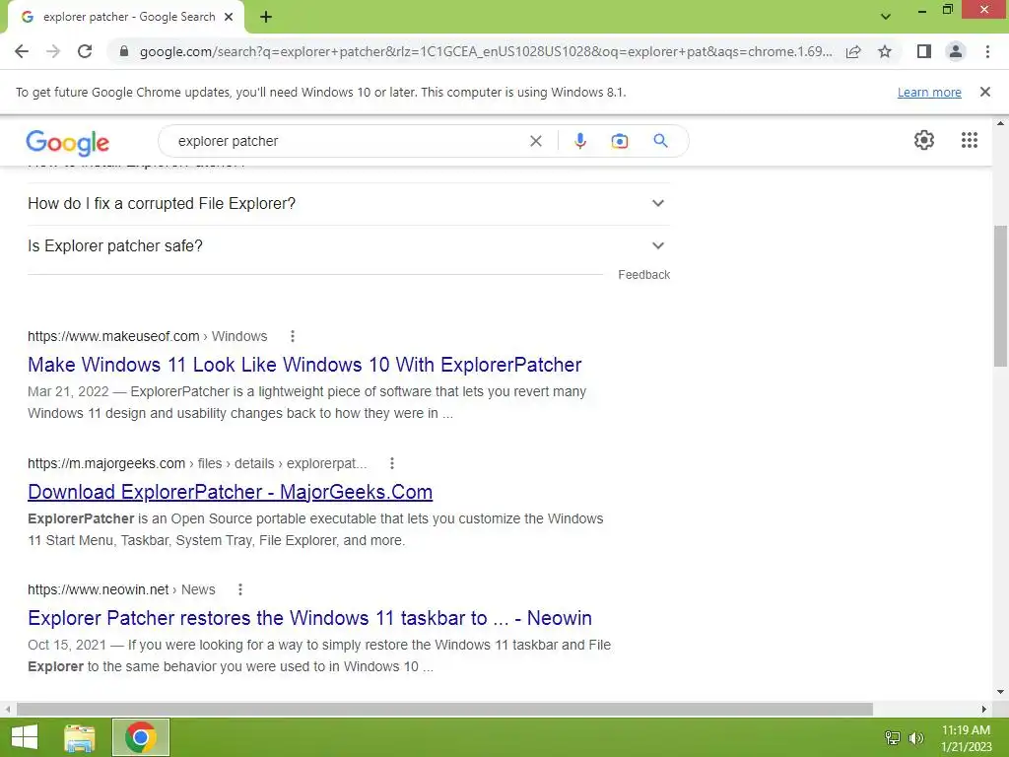This screenshot has height=757, width=1009.
Task: Click the horizontal scrollbar right arrow
Action: click(x=984, y=710)
